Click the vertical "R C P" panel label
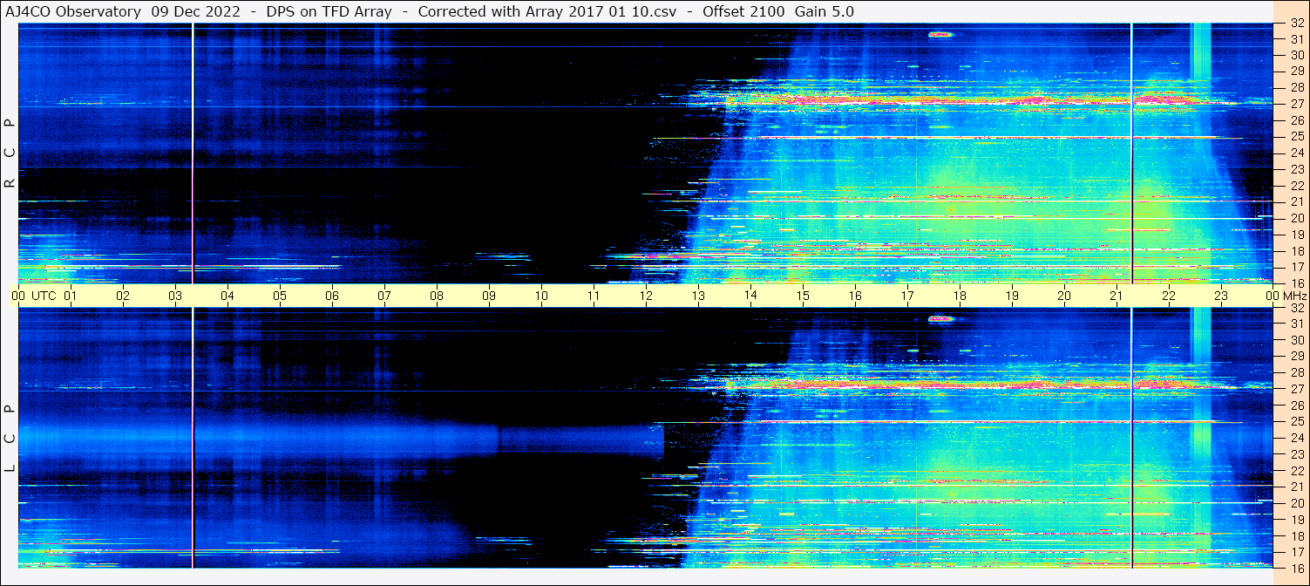 coord(10,153)
